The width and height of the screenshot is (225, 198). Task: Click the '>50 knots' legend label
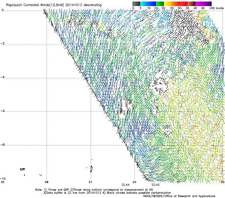216,8
